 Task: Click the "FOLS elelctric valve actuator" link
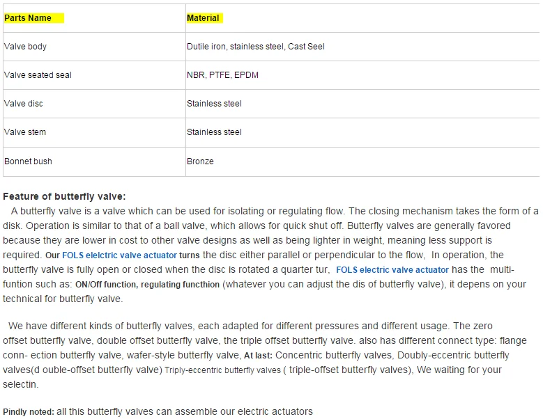119,255
